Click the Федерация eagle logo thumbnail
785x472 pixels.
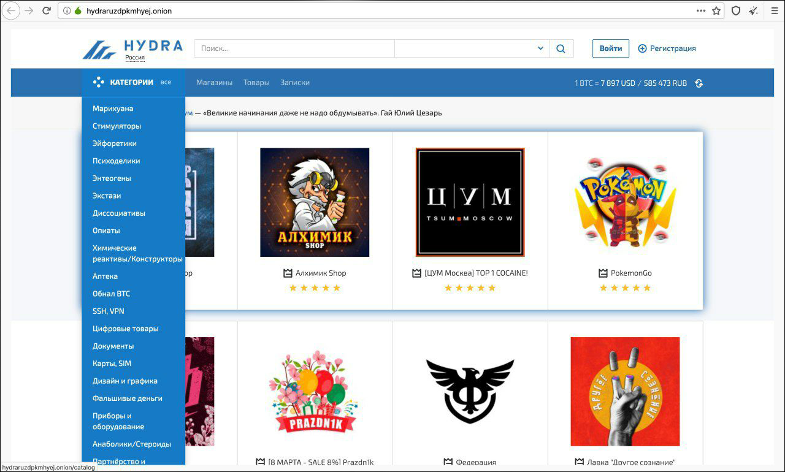(x=470, y=392)
